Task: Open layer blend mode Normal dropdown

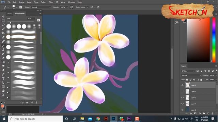Action: click(191, 75)
